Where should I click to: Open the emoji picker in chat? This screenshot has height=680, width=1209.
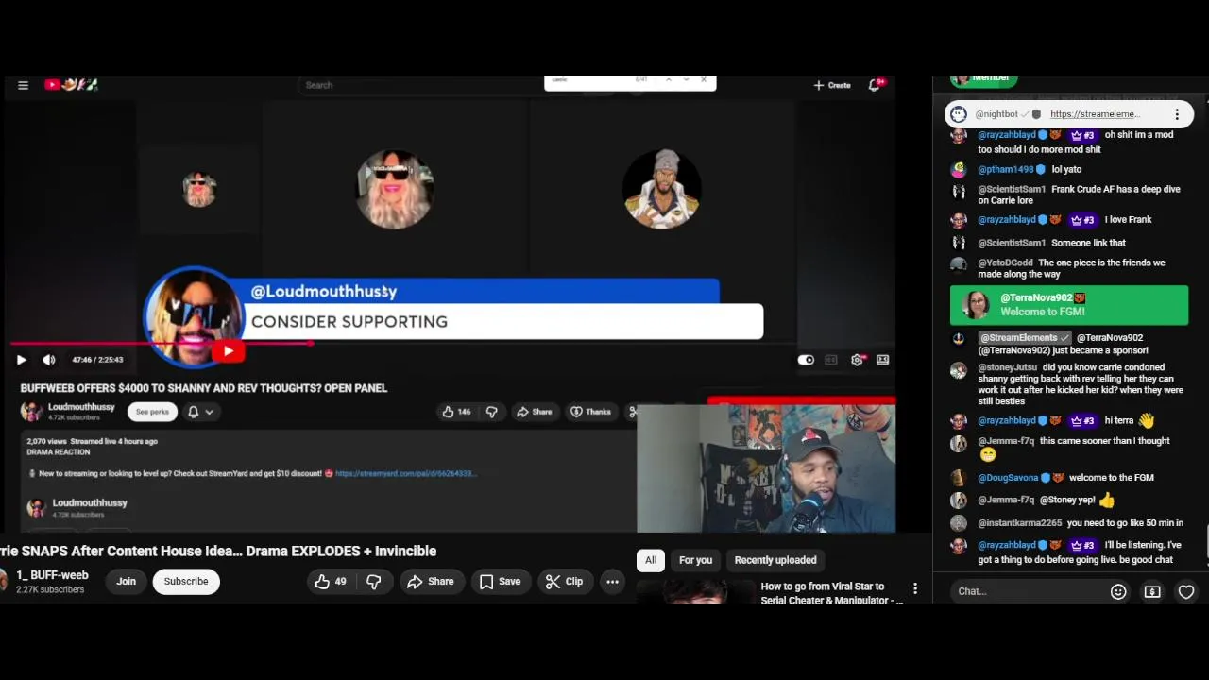coord(1118,591)
